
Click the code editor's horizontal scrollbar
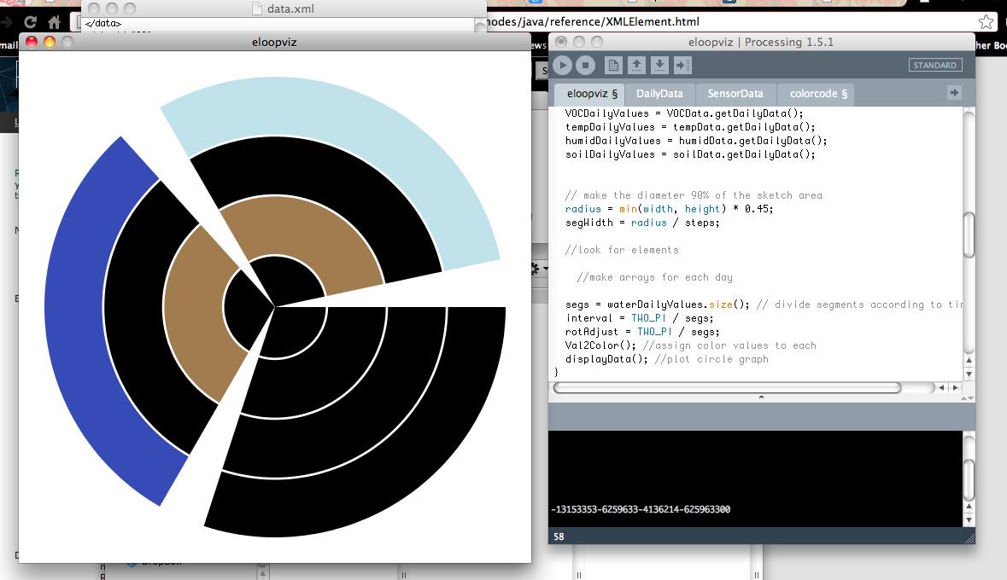point(727,387)
